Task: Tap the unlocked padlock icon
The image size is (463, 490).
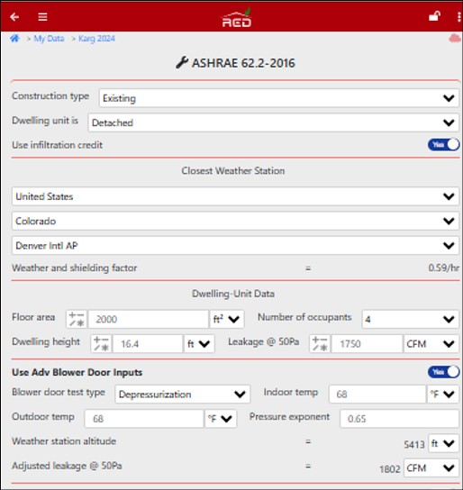Action: click(434, 16)
